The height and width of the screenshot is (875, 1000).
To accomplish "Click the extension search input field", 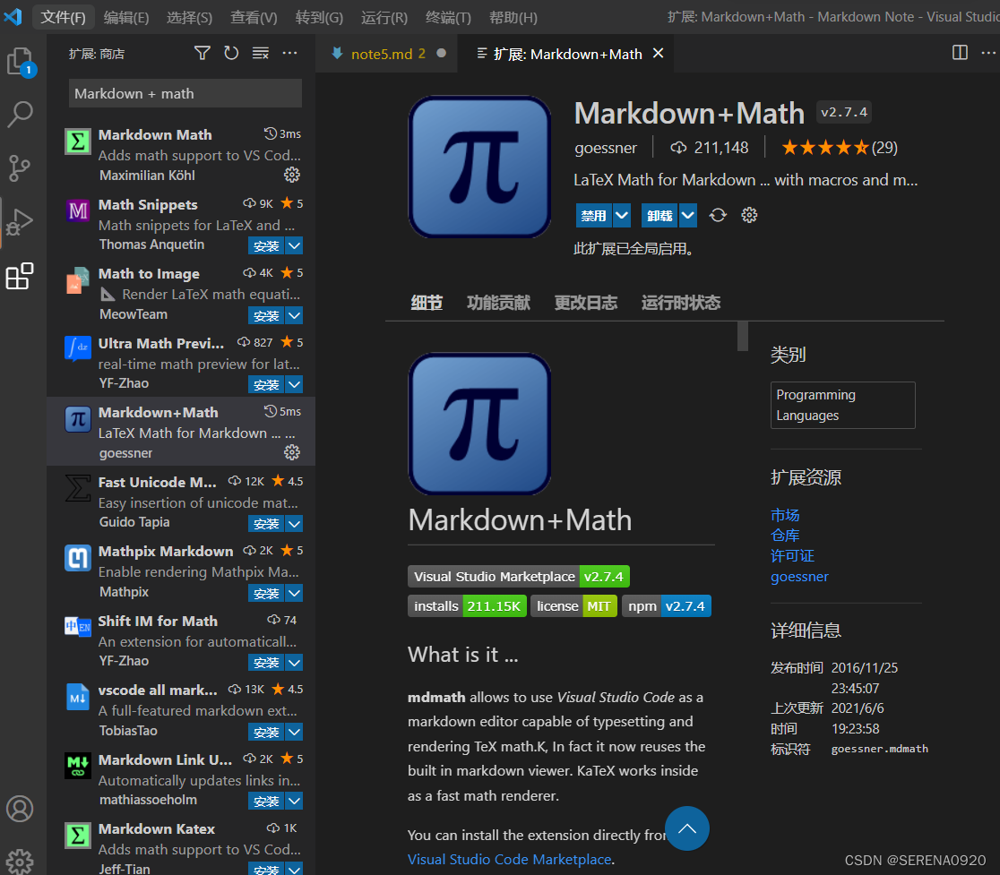I will pos(185,94).
